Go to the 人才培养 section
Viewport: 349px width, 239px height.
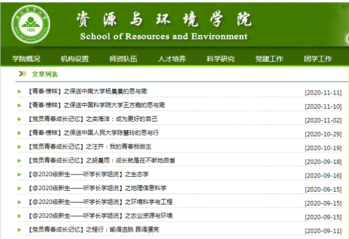172,59
